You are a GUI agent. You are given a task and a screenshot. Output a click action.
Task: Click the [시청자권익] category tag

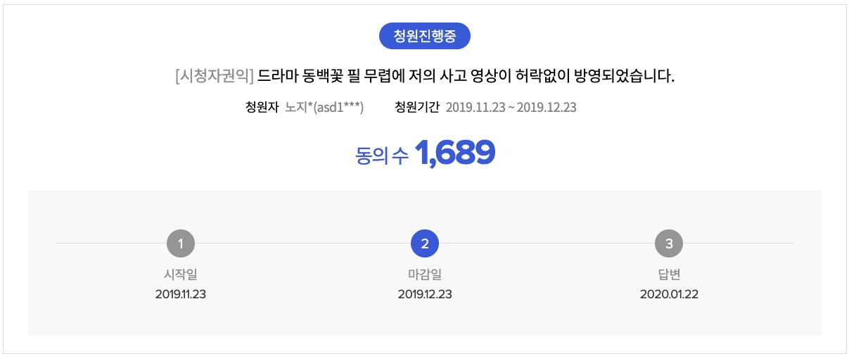pos(214,75)
